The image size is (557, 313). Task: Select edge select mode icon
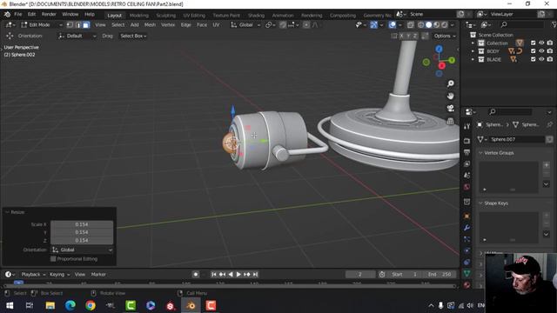pos(78,25)
